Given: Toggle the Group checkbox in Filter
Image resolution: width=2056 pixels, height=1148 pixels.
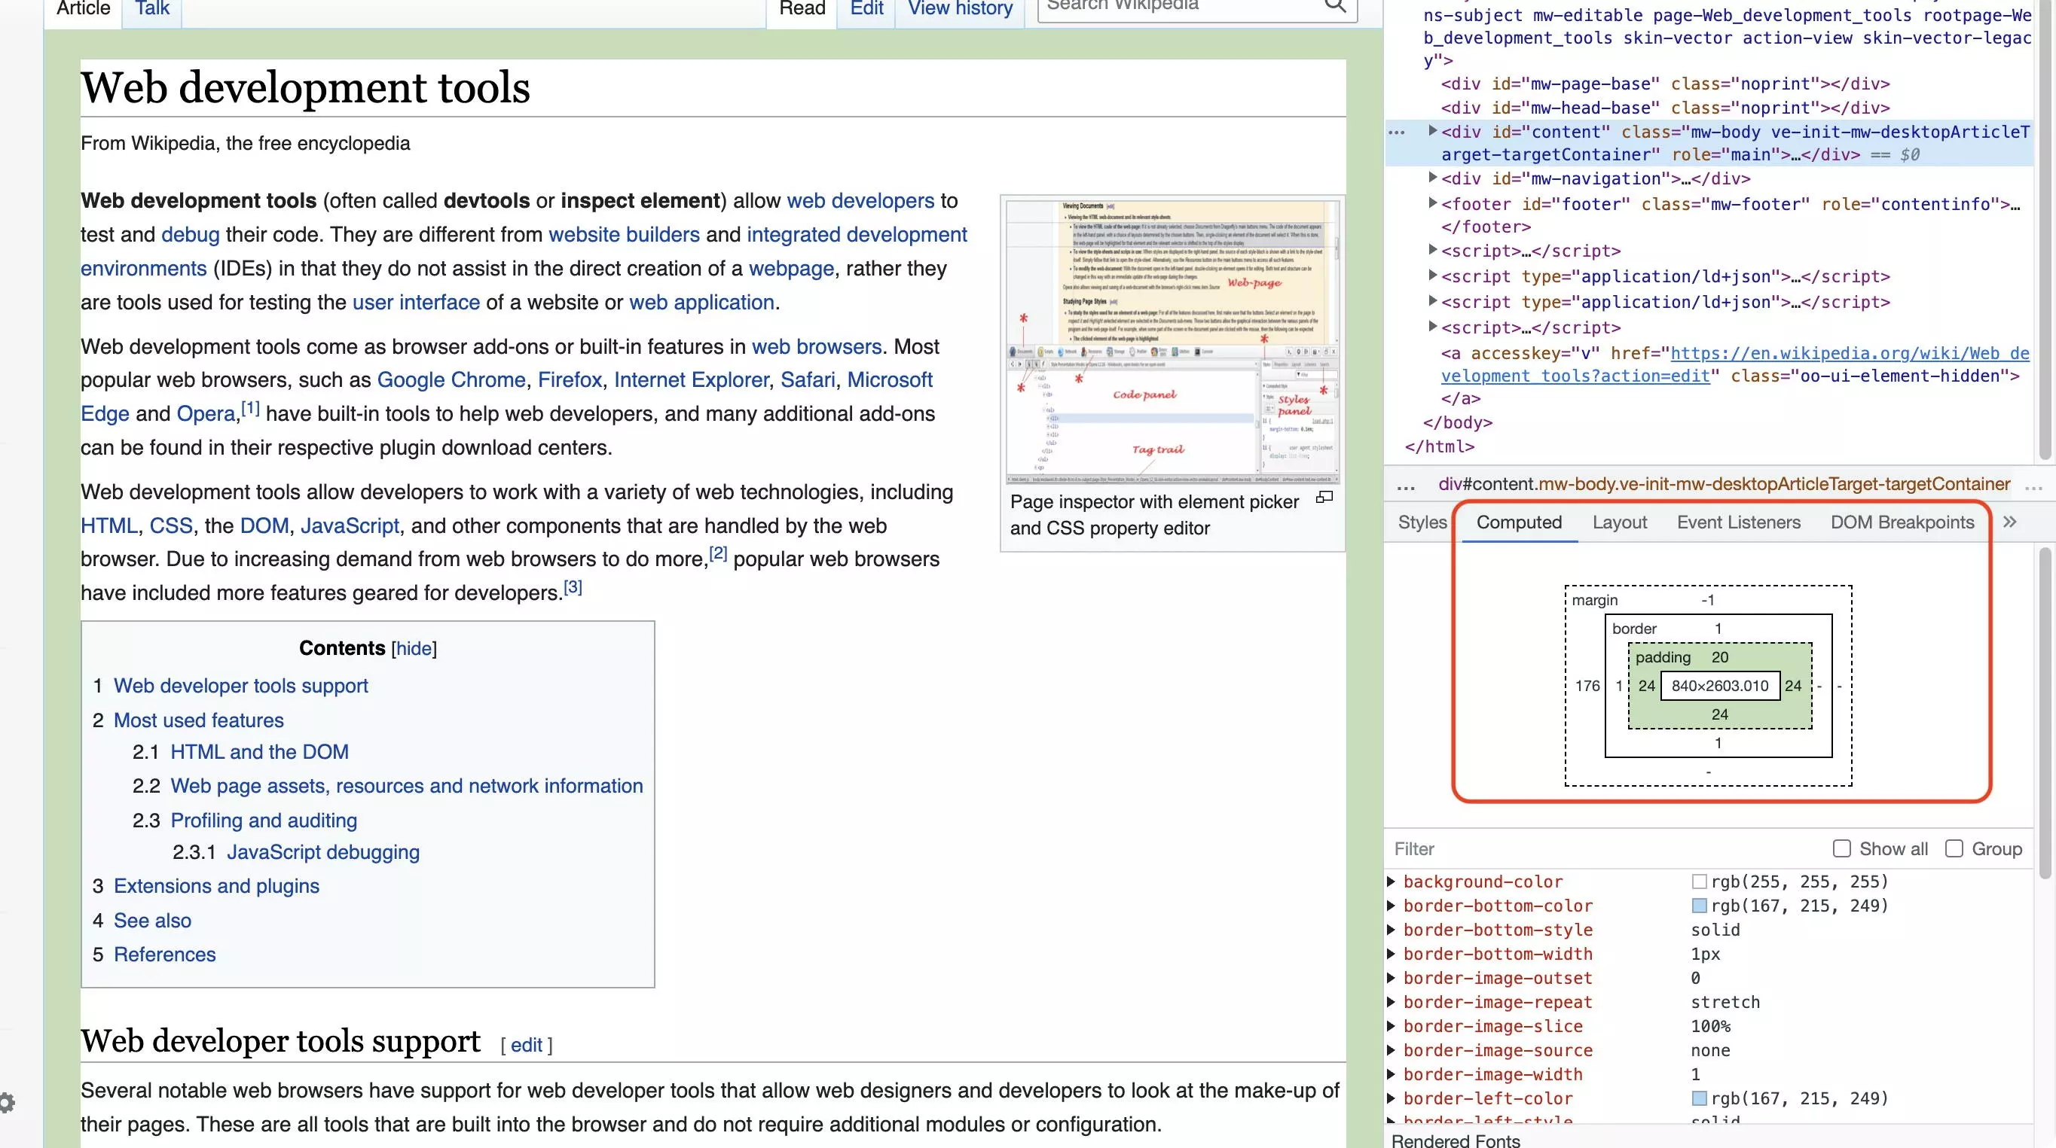Looking at the screenshot, I should 1953,848.
